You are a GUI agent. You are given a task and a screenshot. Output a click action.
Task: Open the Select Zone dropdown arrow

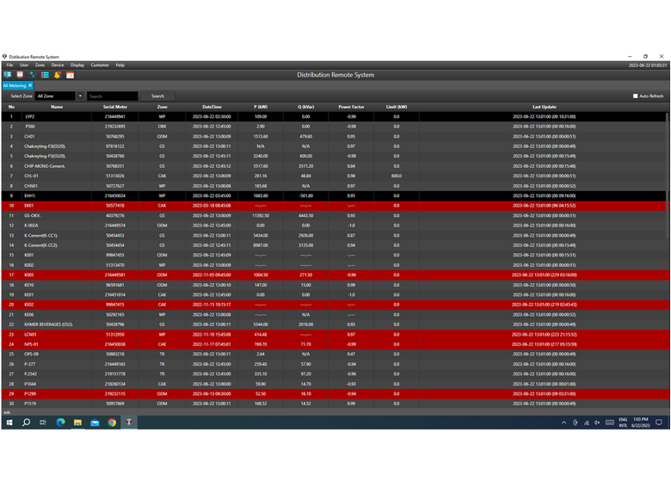click(x=80, y=96)
